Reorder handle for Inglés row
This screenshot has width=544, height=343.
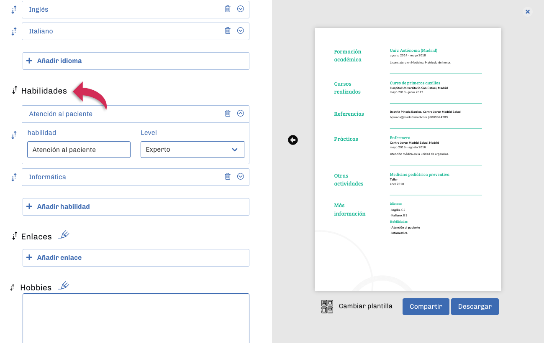pyautogui.click(x=14, y=9)
